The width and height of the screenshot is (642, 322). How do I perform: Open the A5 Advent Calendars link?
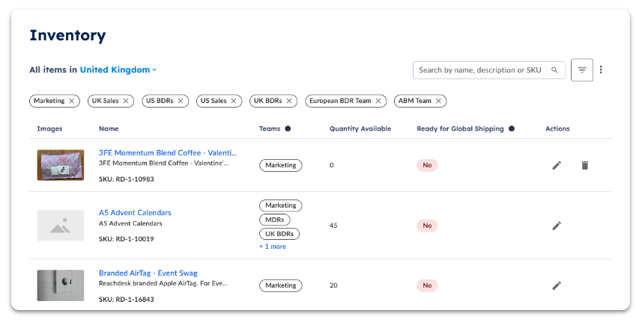(135, 213)
